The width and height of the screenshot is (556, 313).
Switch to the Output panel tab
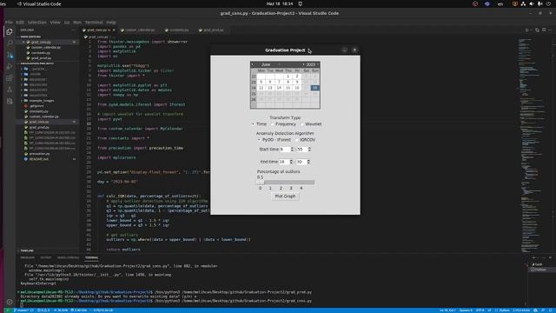coord(46,257)
